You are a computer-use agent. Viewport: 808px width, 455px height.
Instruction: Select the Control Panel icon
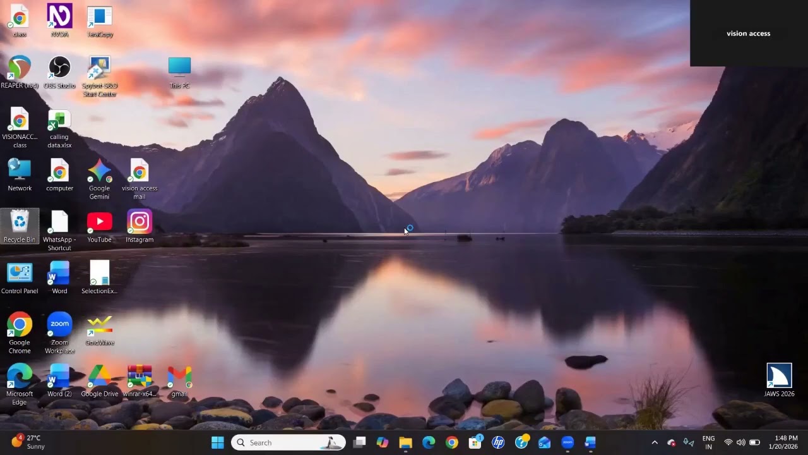pos(20,278)
